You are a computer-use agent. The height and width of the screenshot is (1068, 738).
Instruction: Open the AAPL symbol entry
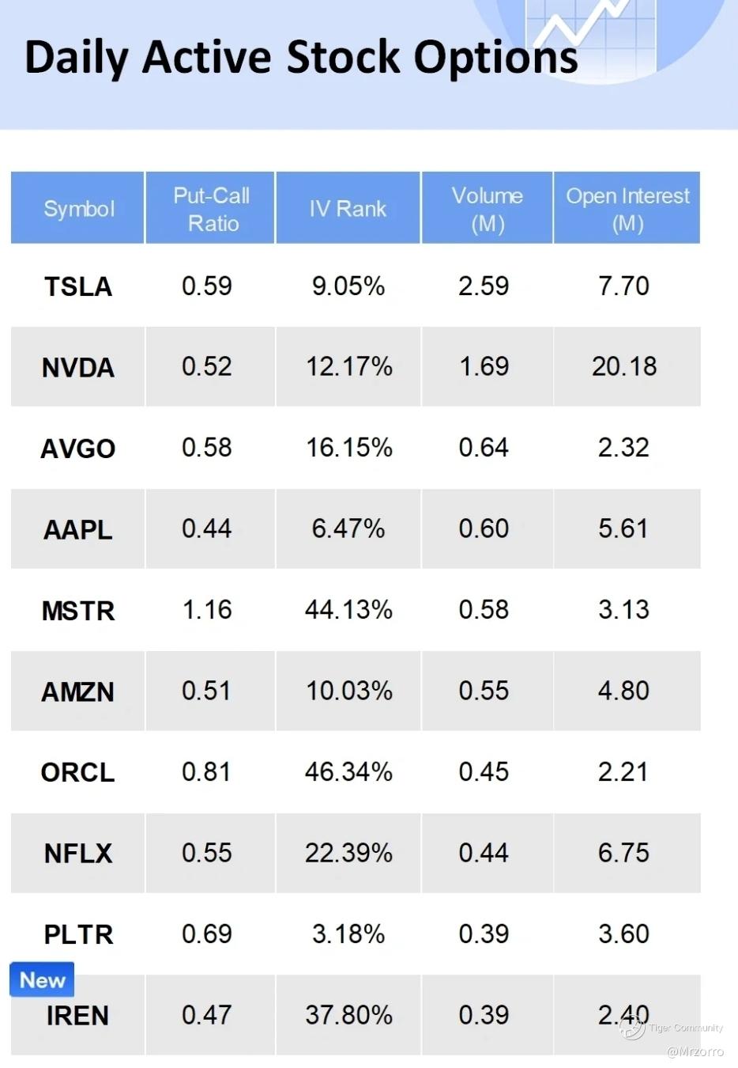(78, 529)
